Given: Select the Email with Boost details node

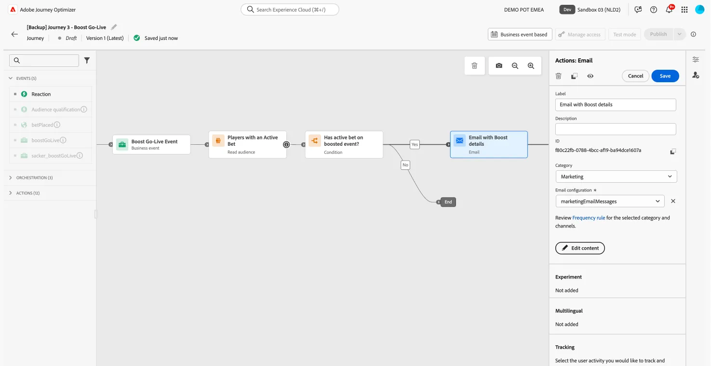Looking at the screenshot, I should [x=489, y=144].
